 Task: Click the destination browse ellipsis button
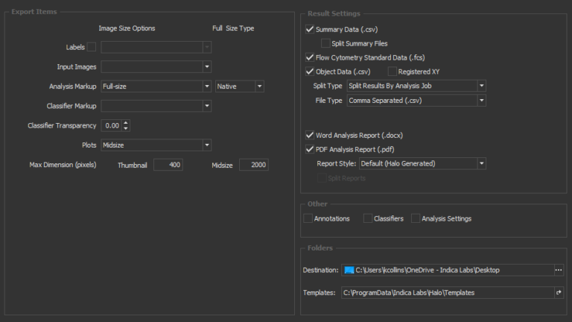[559, 270]
